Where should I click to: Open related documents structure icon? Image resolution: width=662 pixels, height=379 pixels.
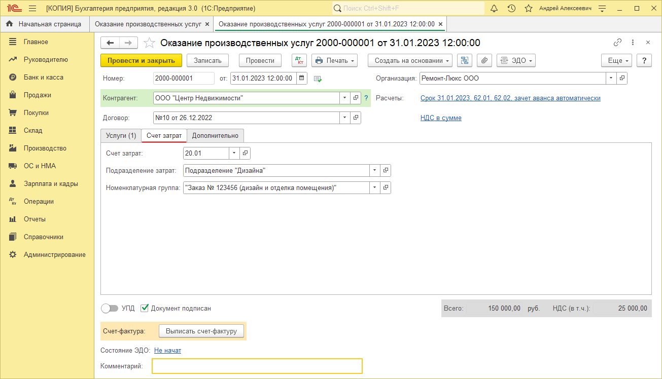click(464, 60)
